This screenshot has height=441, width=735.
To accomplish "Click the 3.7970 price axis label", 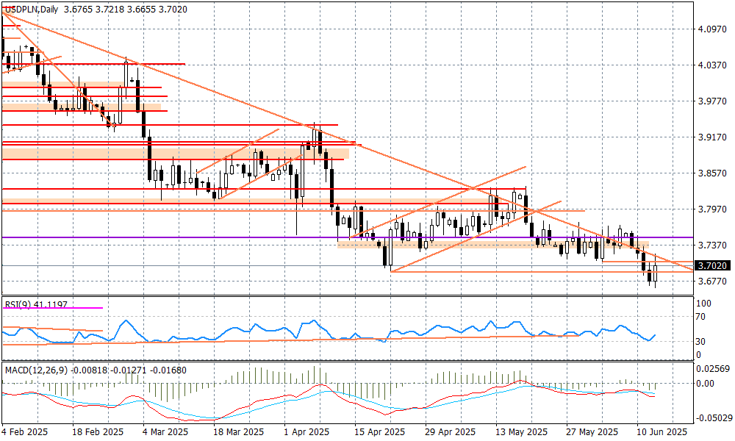I will point(712,209).
